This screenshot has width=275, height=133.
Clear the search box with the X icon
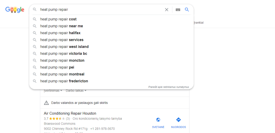(x=167, y=10)
